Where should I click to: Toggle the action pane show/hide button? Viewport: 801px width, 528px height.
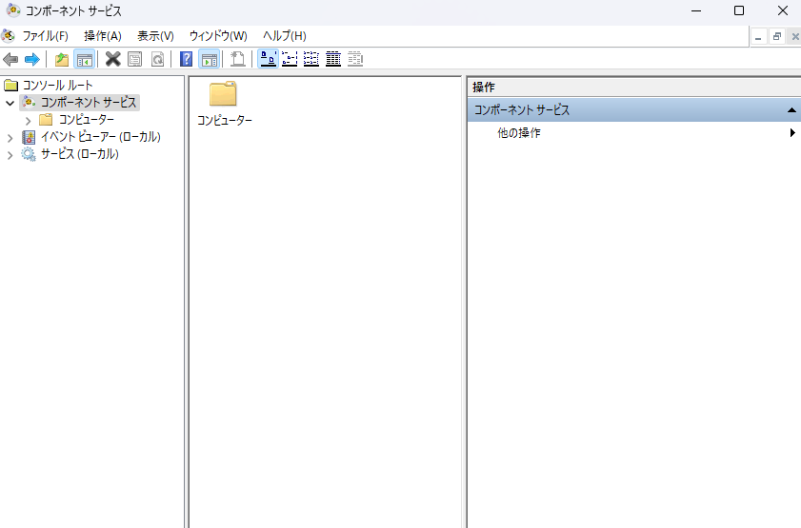(x=209, y=59)
